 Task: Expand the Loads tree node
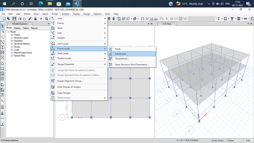(x=12, y=50)
